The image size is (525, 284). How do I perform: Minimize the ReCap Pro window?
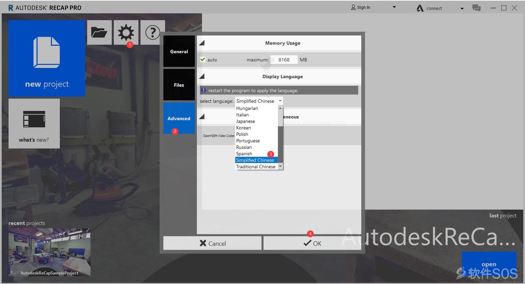(493, 8)
